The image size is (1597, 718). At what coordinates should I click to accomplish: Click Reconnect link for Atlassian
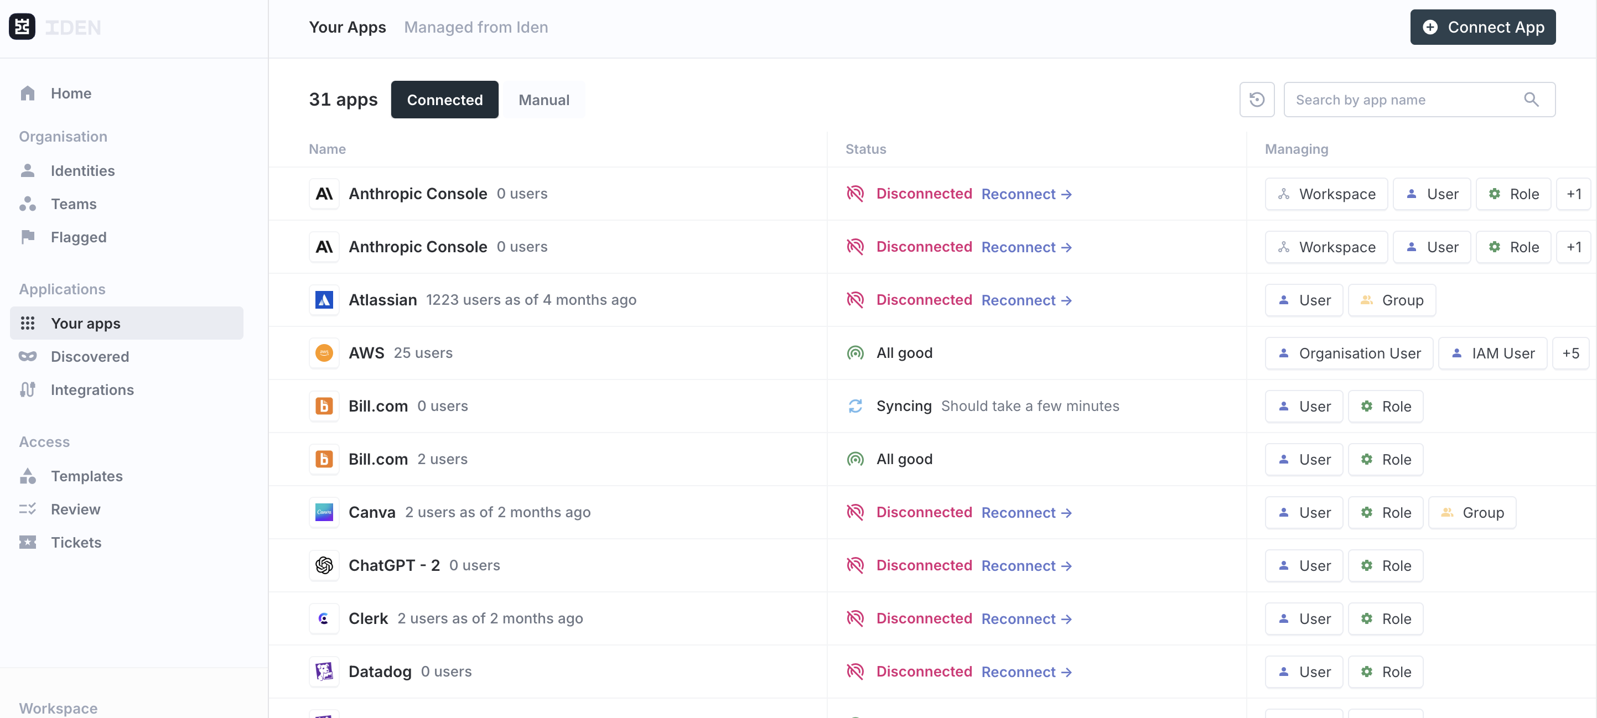[1026, 300]
